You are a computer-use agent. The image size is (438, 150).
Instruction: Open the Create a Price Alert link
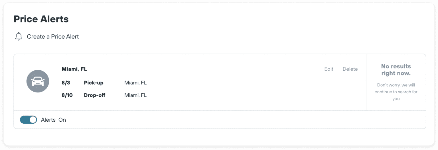pos(53,37)
